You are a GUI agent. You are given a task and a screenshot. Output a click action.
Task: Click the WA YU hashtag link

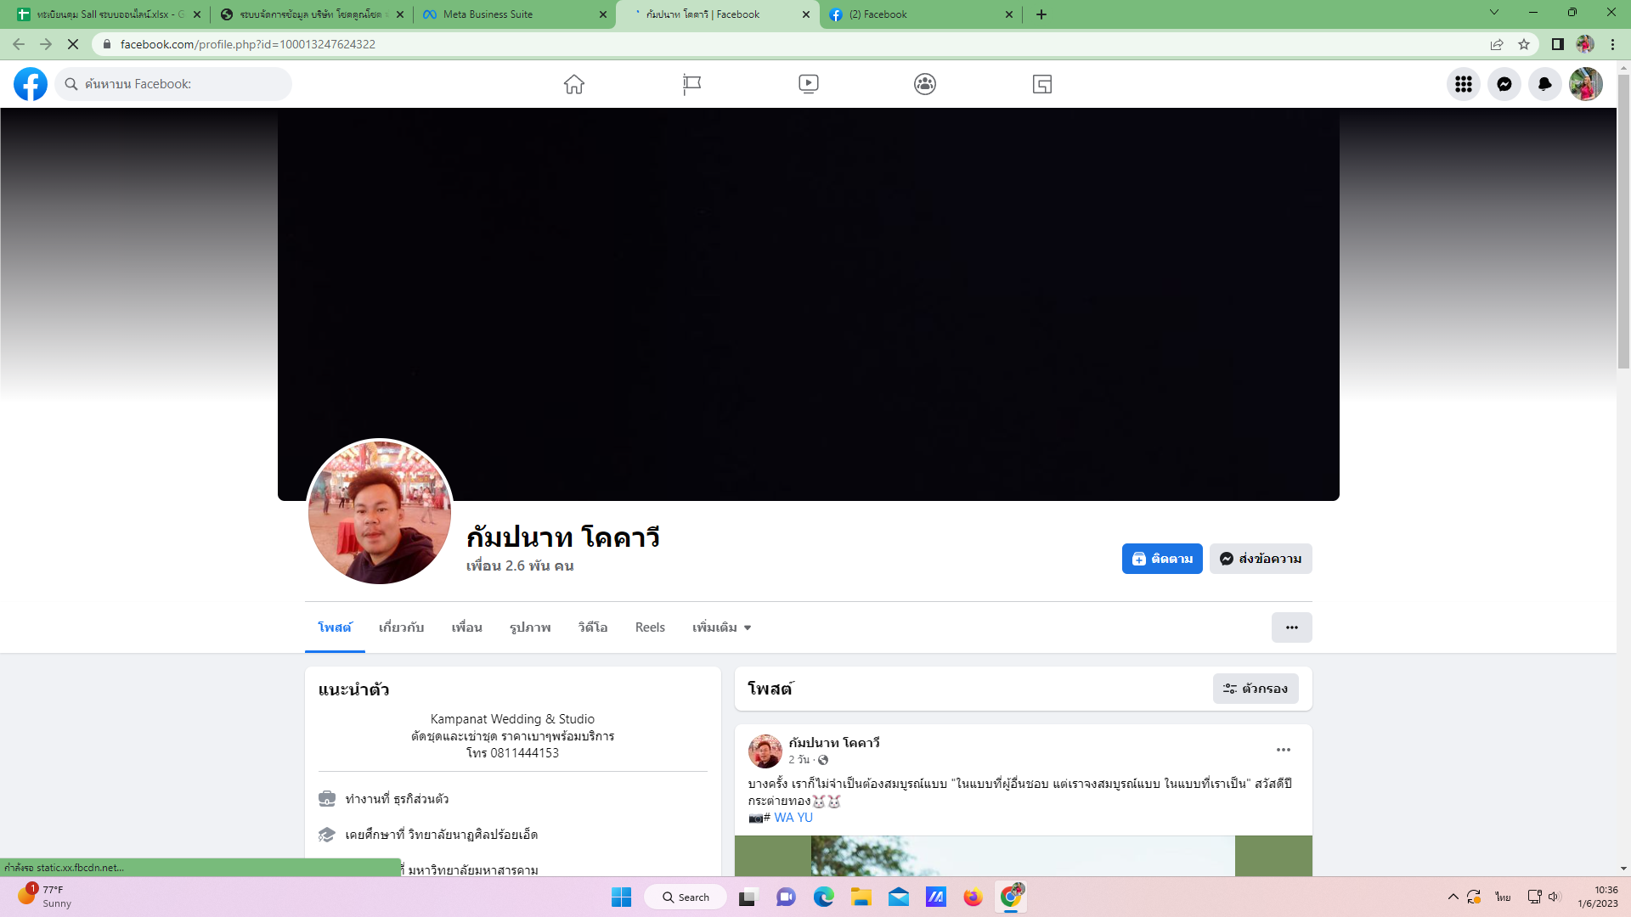[793, 818]
